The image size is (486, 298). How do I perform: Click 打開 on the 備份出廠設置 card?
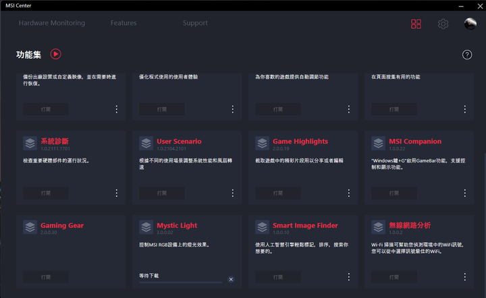click(x=46, y=109)
